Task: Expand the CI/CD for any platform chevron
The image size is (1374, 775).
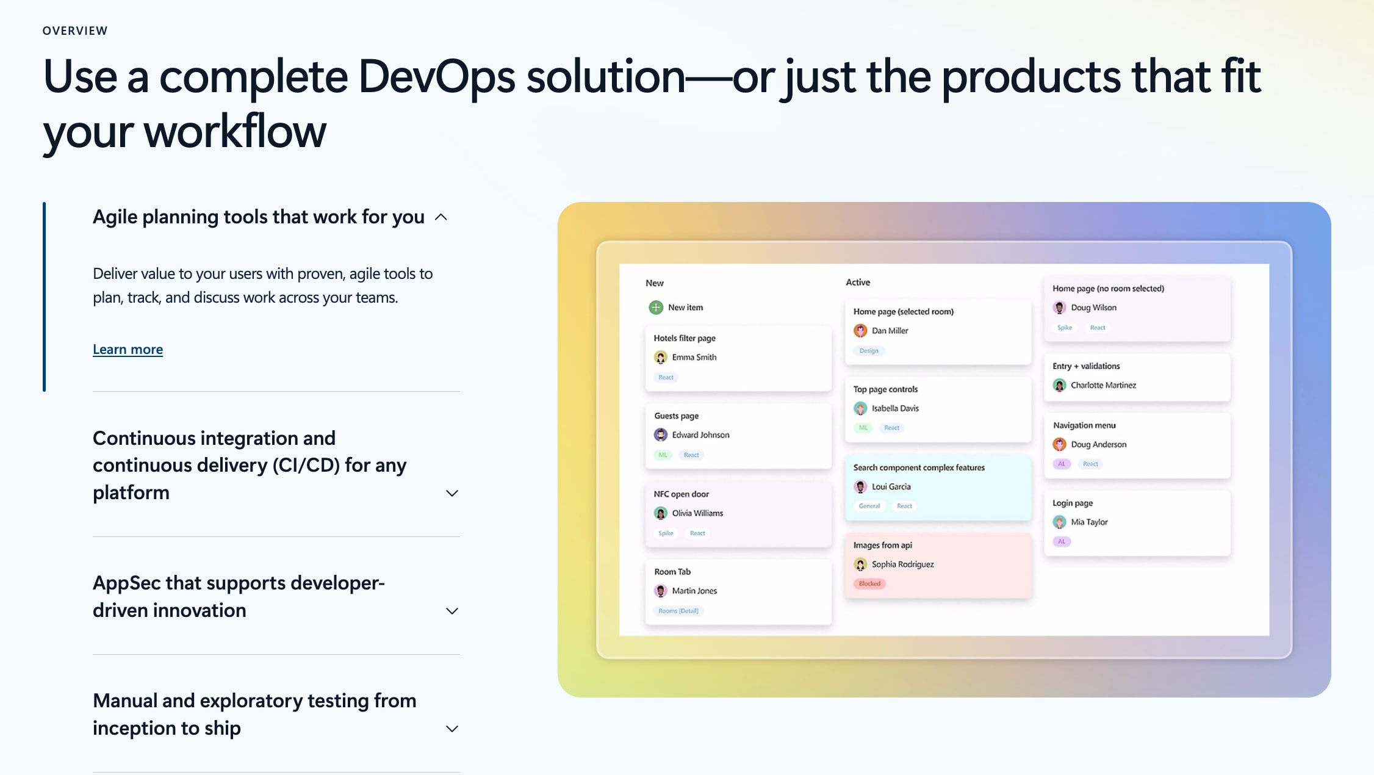Action: coord(451,493)
